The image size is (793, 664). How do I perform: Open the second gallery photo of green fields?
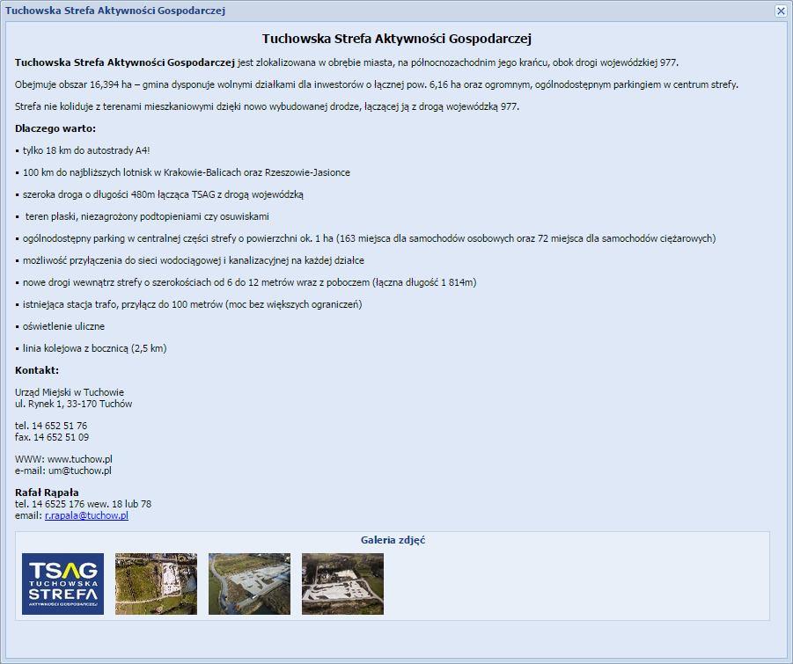(157, 584)
